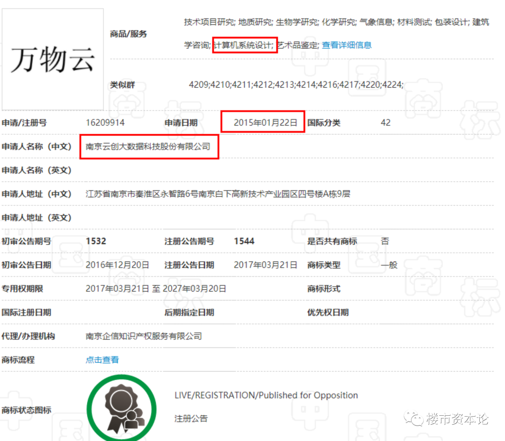Screen dimensions: 505x441
Task: Select the 计算机系统设计 service text
Action: tap(244, 45)
